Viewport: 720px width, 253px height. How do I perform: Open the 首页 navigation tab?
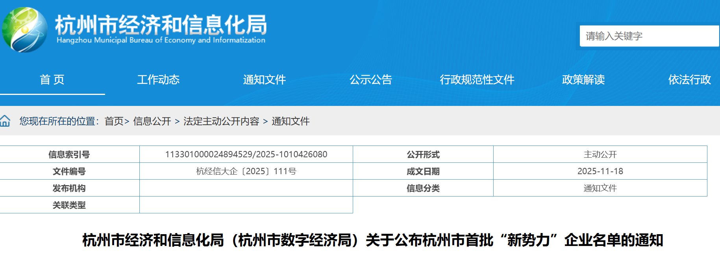click(x=52, y=80)
